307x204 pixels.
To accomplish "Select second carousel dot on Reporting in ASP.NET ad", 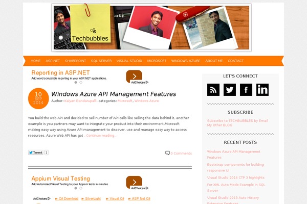I will click(81, 83).
